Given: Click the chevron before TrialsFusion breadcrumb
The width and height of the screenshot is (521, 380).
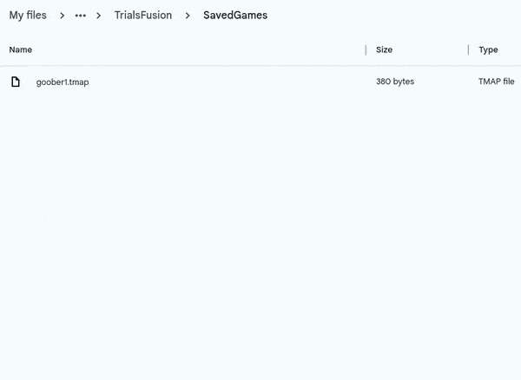Looking at the screenshot, I should click(99, 16).
